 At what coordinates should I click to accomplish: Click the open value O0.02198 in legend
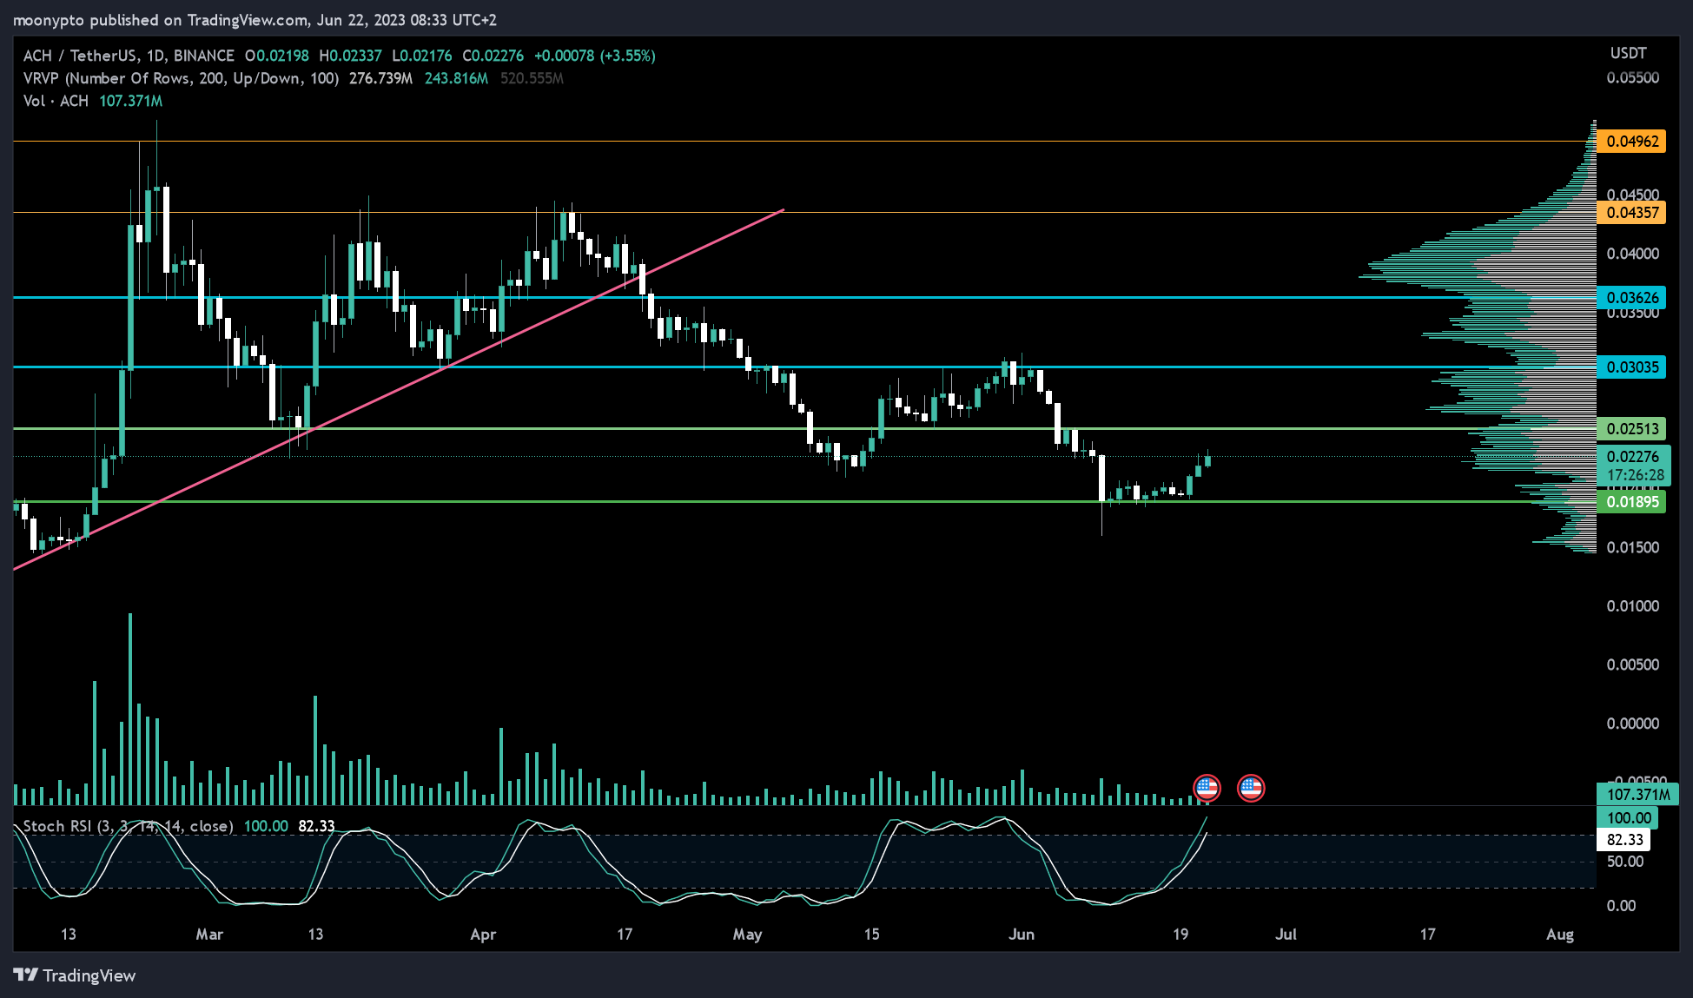click(276, 56)
